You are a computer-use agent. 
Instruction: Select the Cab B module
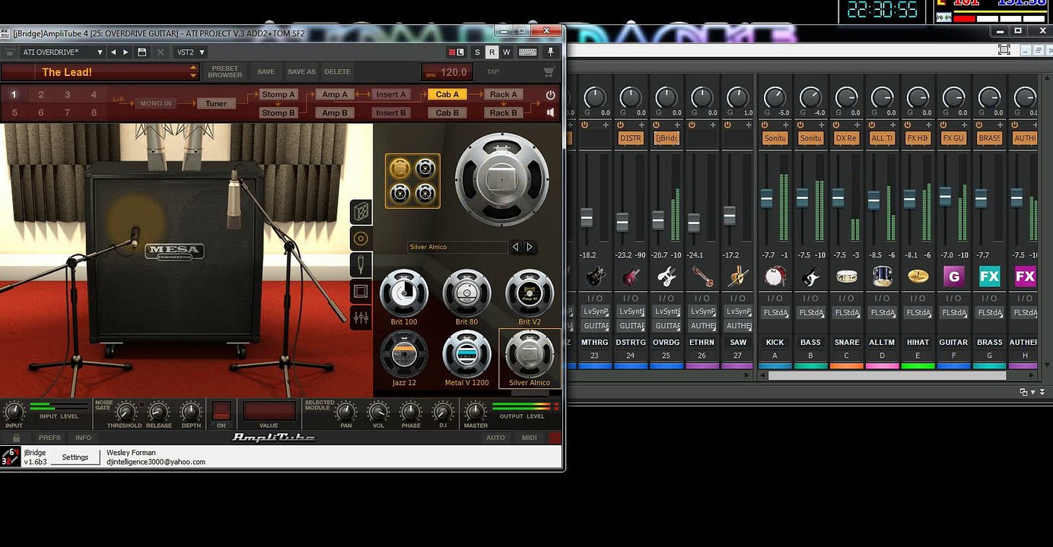point(447,112)
